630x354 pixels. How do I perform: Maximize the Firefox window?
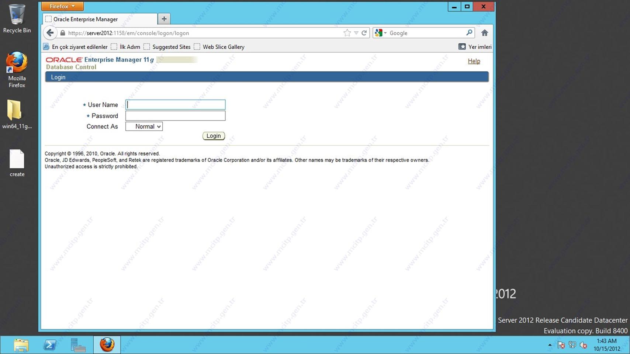point(467,7)
